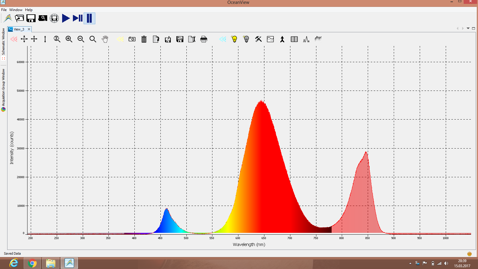The image size is (478, 269).
Task: Click the OceanView taskbar button
Action: click(x=69, y=263)
